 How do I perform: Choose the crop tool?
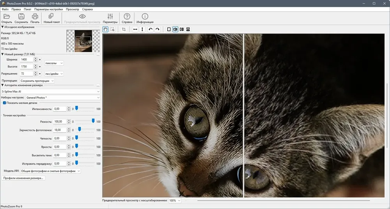point(124,29)
